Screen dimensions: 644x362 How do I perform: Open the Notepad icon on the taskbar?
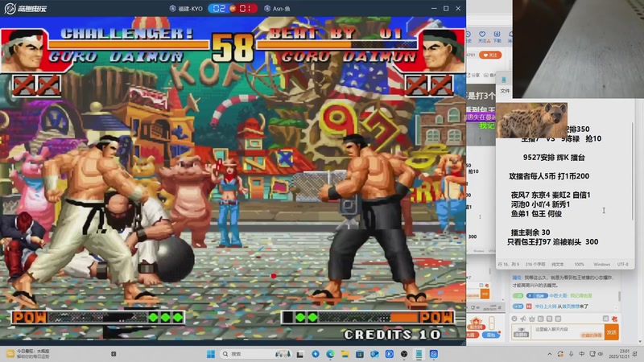pos(419,354)
